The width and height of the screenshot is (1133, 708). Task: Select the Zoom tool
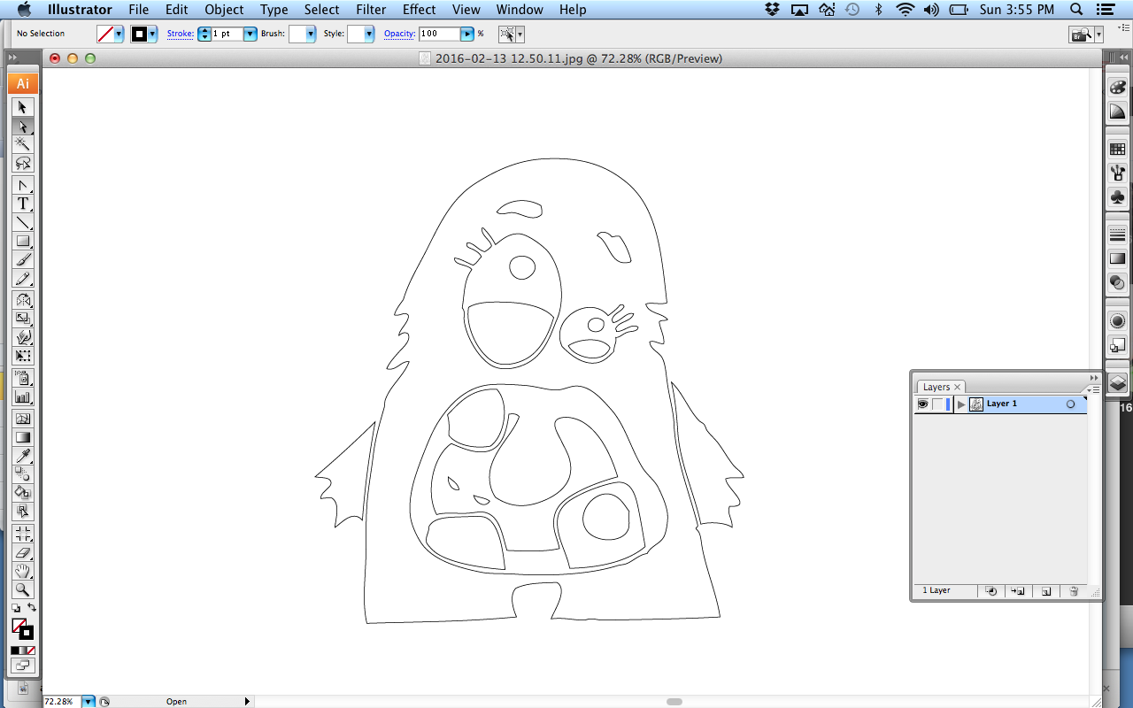(x=23, y=589)
